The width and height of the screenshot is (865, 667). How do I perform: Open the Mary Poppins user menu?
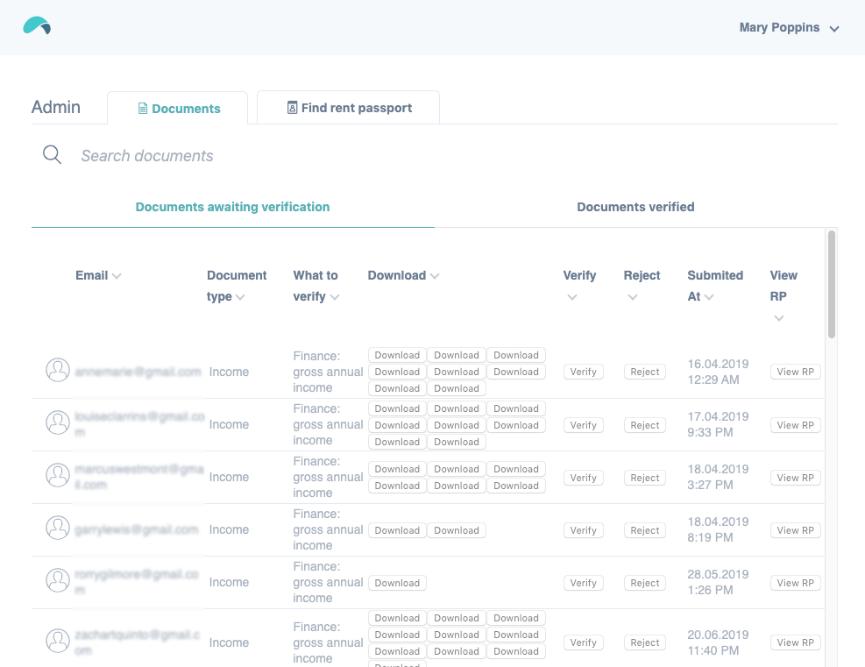point(789,28)
